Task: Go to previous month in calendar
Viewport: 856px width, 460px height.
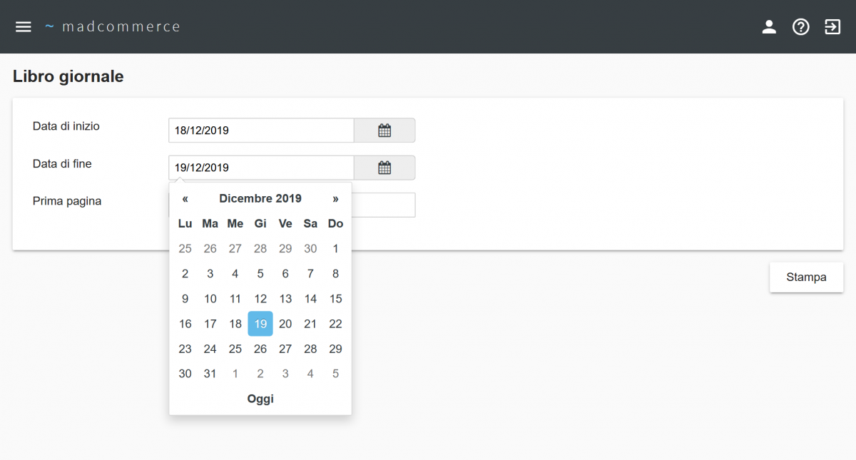Action: click(x=185, y=198)
